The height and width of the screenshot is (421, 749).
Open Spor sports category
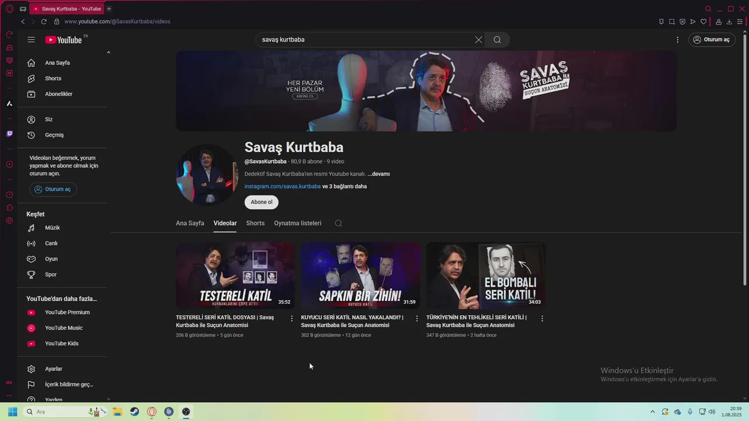click(62, 275)
